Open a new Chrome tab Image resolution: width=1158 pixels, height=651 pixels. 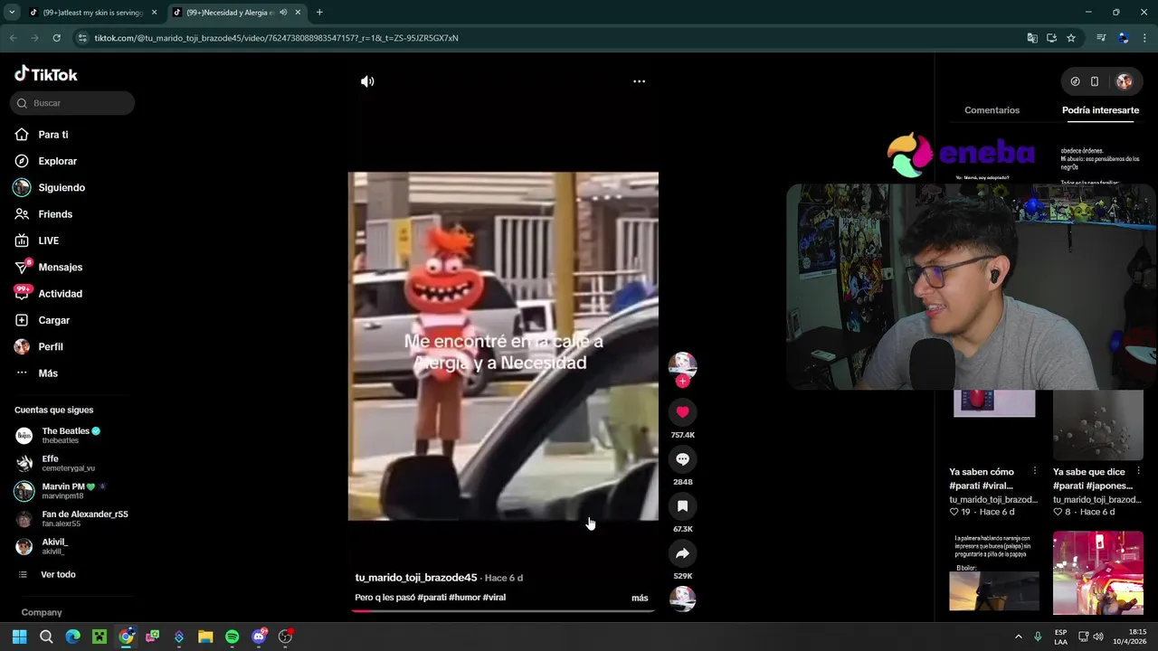pyautogui.click(x=319, y=13)
